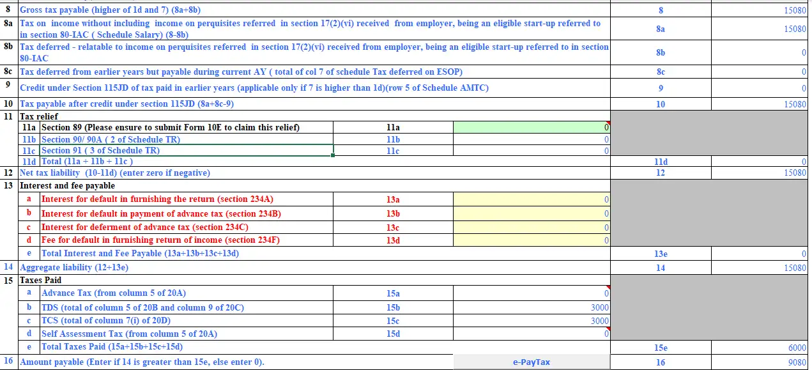Click the yellow section 234B interest input cell

tap(530, 213)
